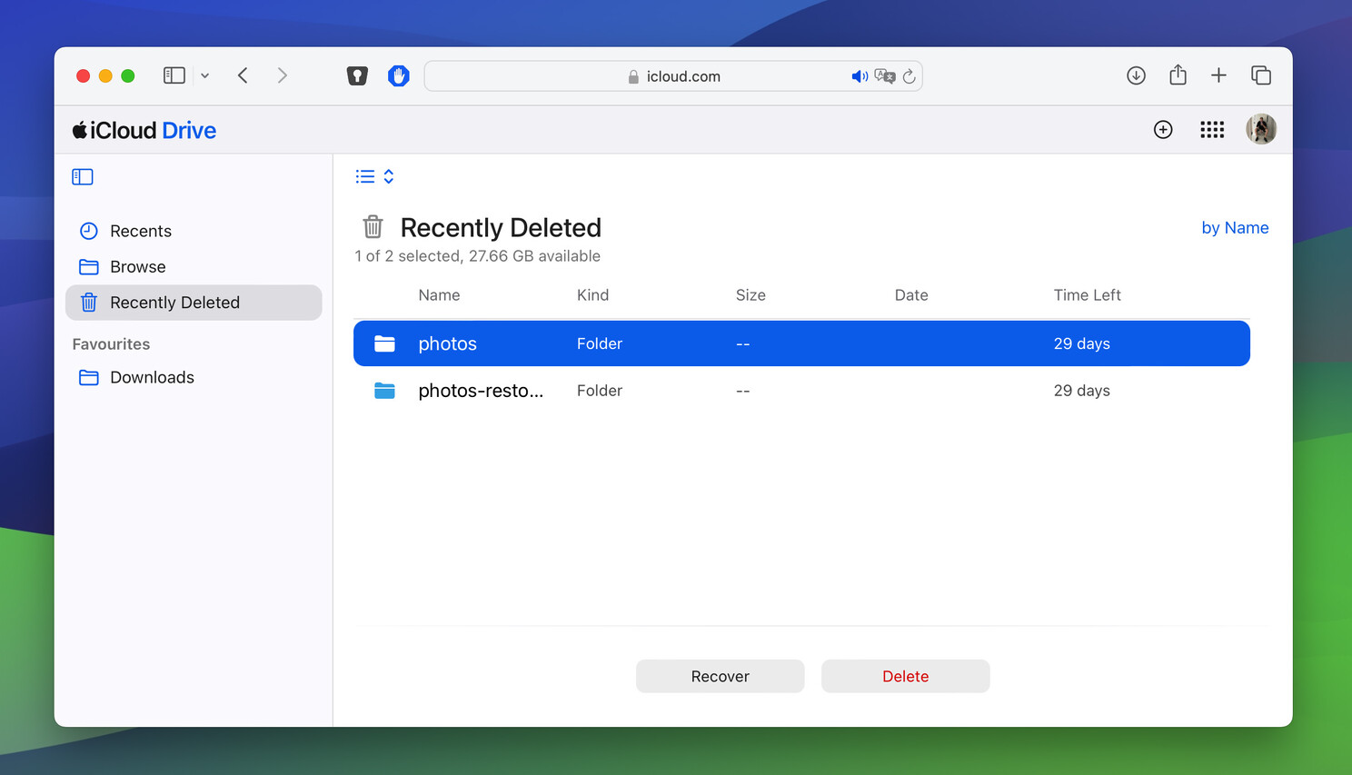Close the Safari window
1352x775 pixels.
[83, 76]
